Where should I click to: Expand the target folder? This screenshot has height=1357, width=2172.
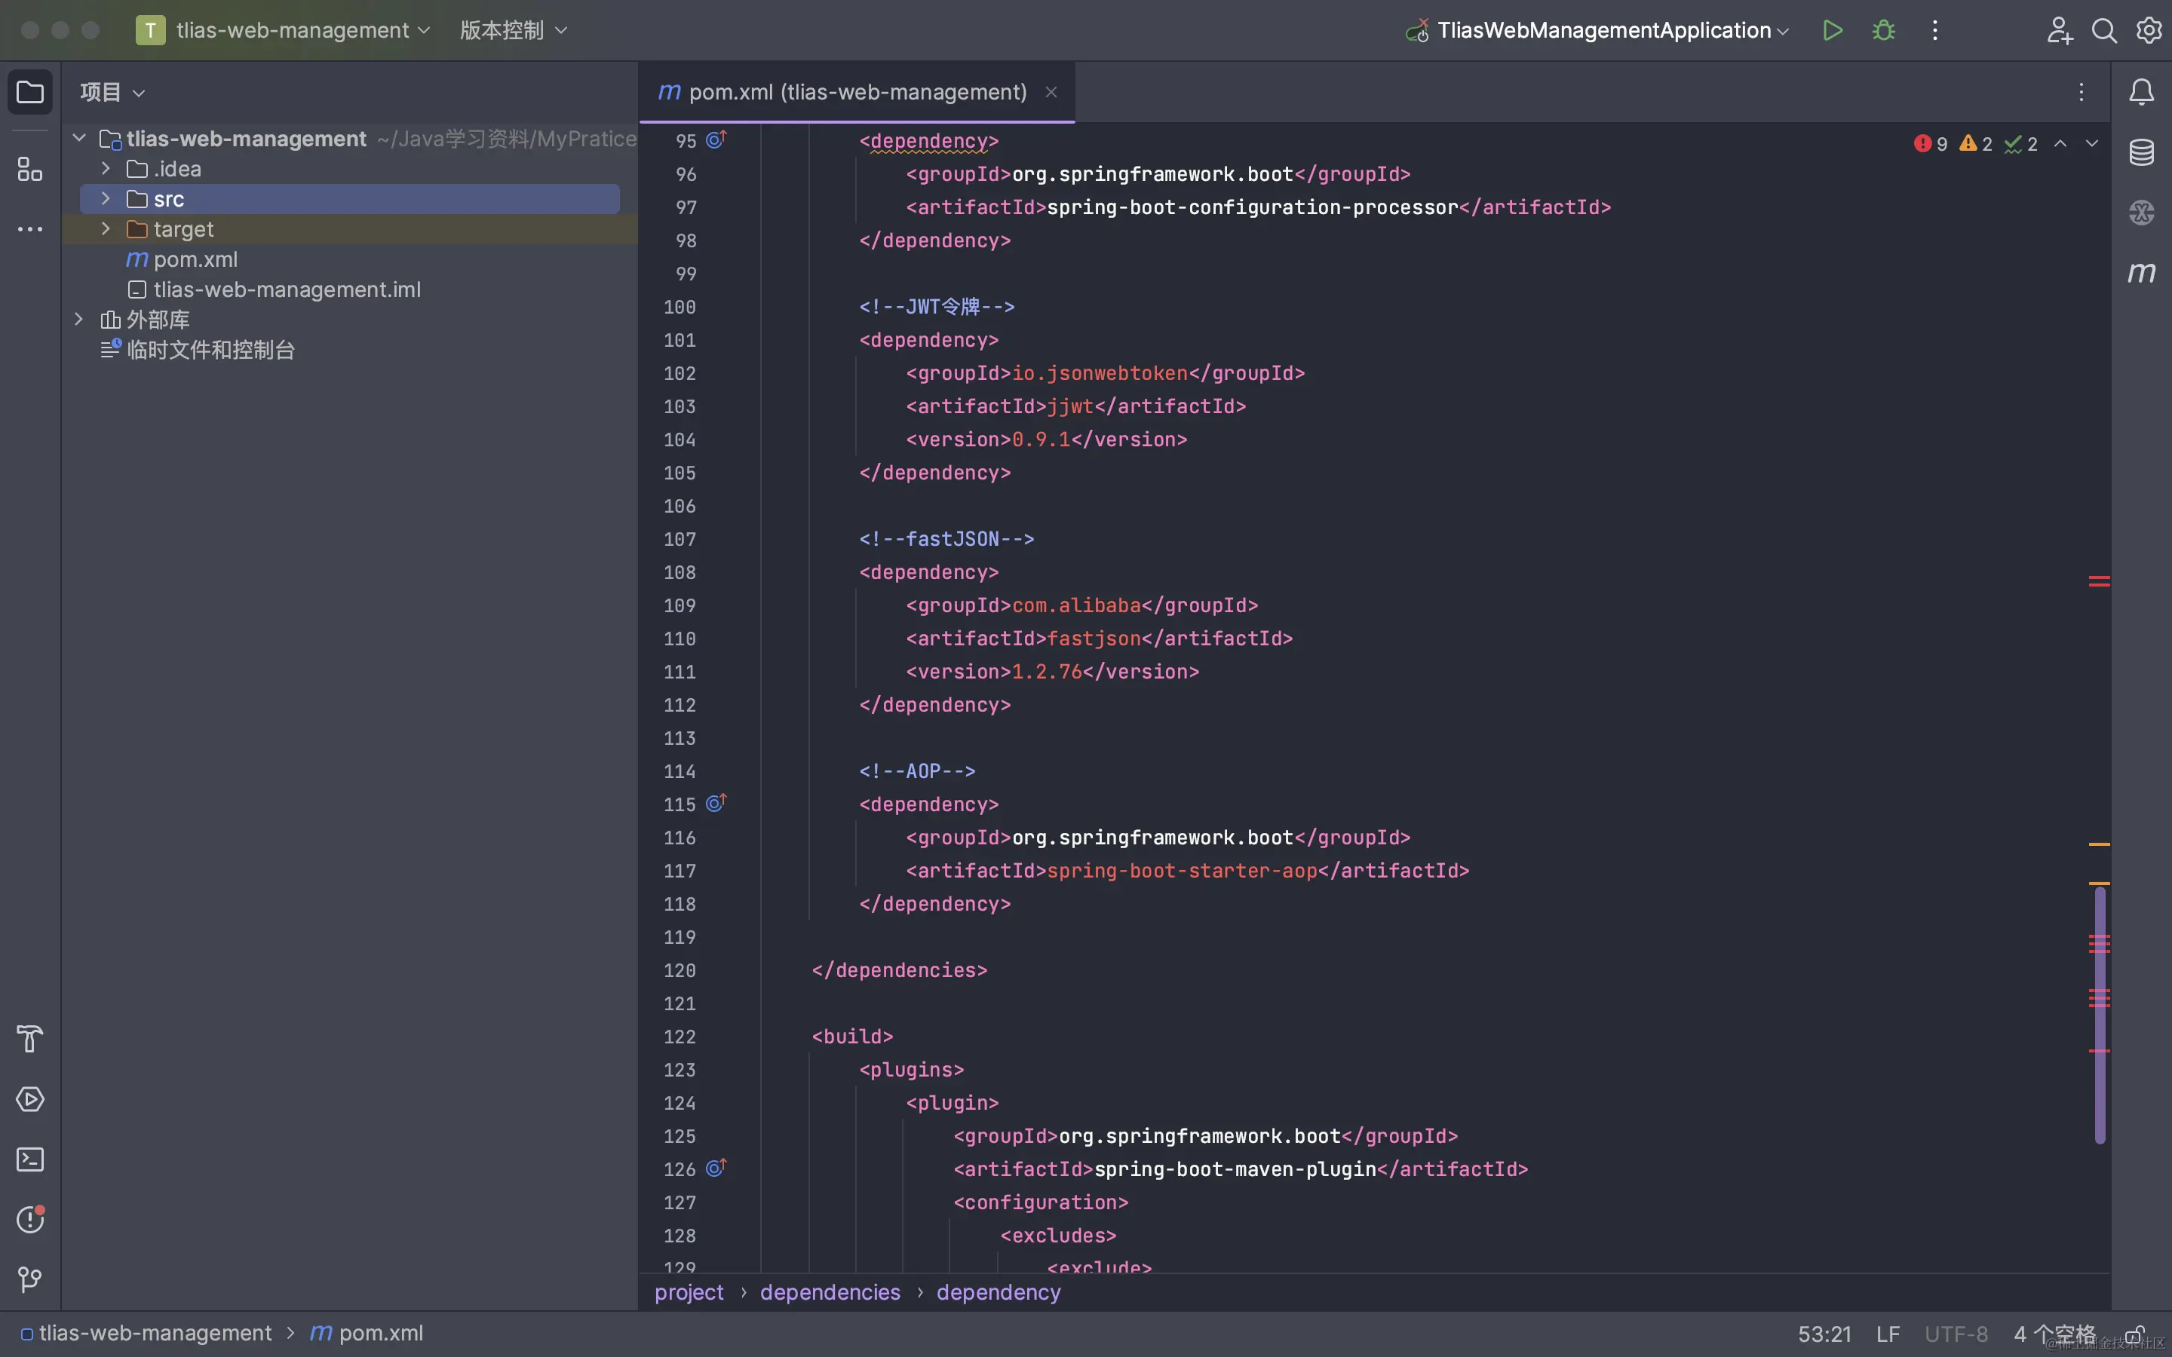pyautogui.click(x=106, y=229)
